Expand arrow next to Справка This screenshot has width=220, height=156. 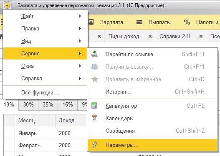80,78
